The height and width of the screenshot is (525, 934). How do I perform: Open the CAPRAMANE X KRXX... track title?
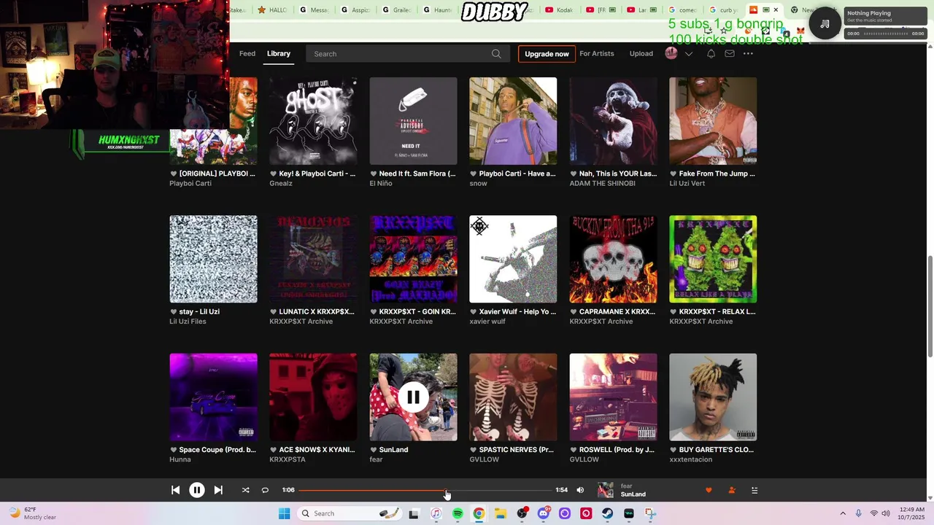click(x=617, y=311)
